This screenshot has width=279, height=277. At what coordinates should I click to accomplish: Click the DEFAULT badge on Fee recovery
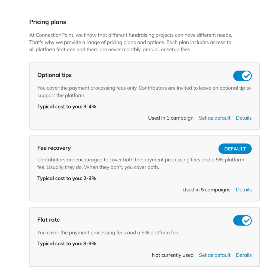pos(235,149)
